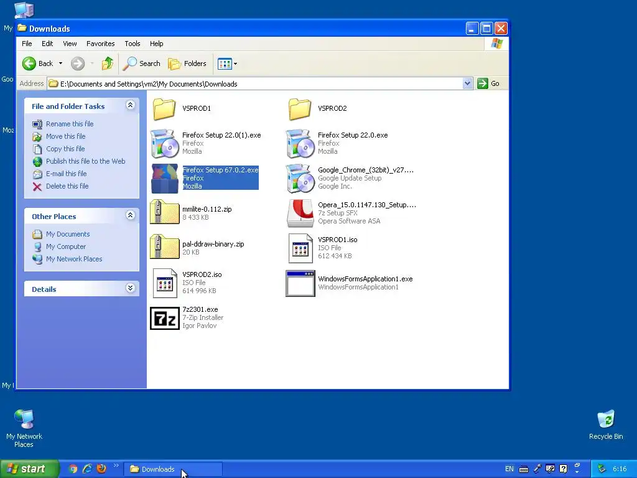This screenshot has height=478, width=637.
Task: Click Rename this file link
Action: click(70, 124)
